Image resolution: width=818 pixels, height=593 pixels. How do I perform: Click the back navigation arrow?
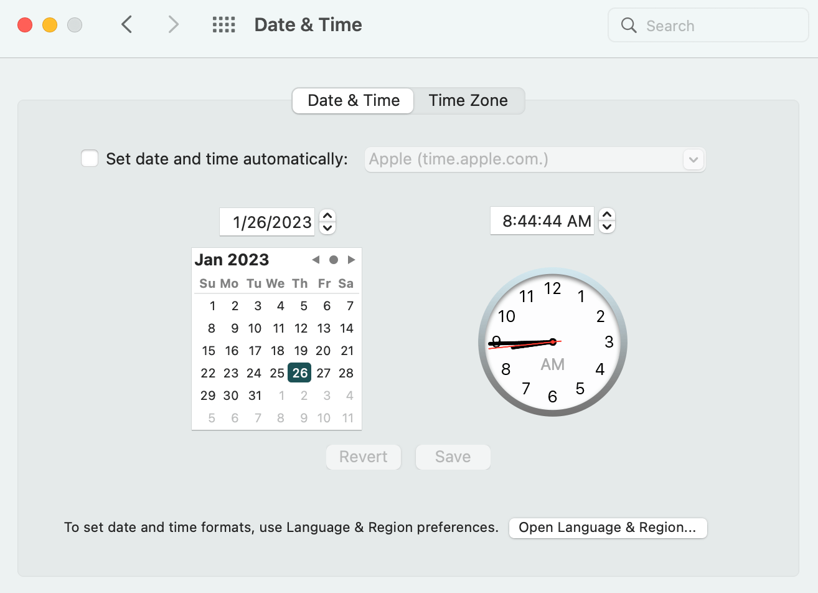[x=127, y=25]
